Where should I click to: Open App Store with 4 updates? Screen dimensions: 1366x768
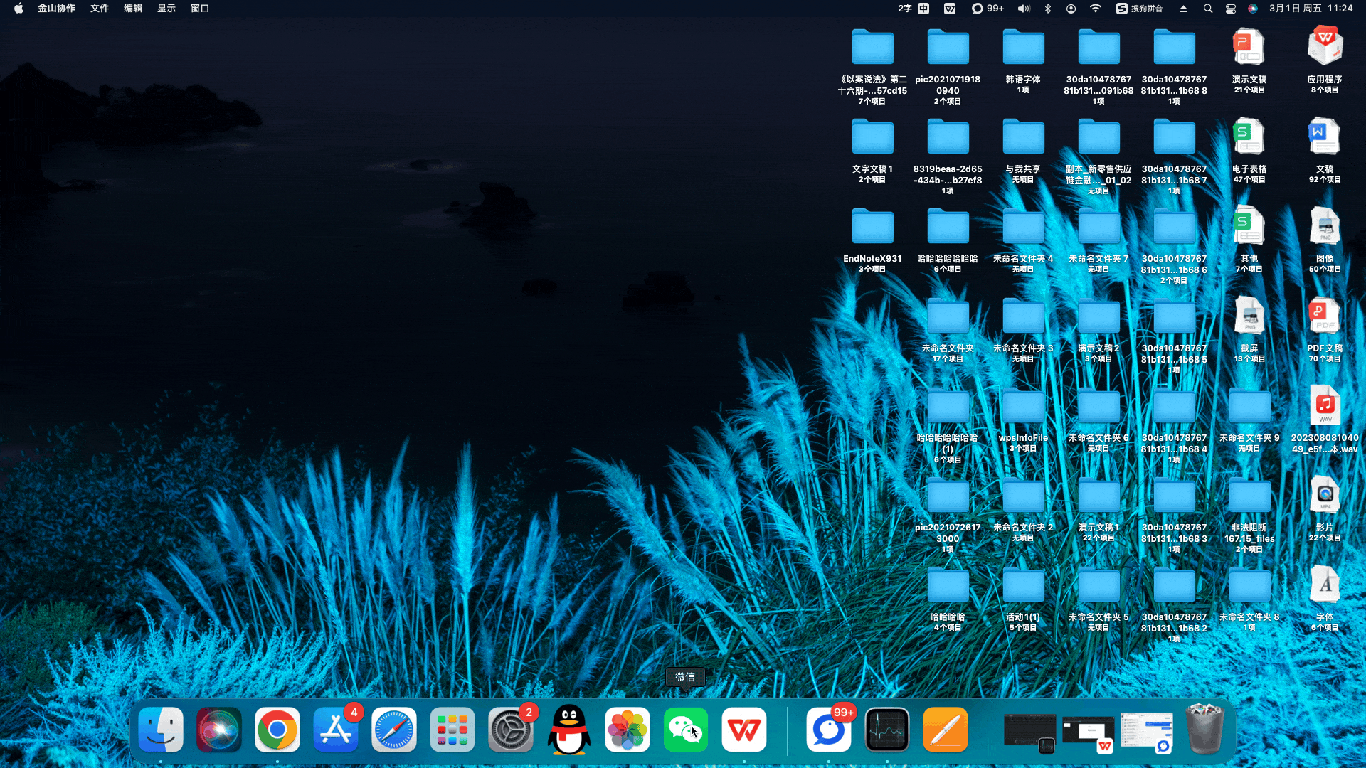pos(335,730)
